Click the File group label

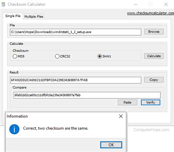point(12,25)
